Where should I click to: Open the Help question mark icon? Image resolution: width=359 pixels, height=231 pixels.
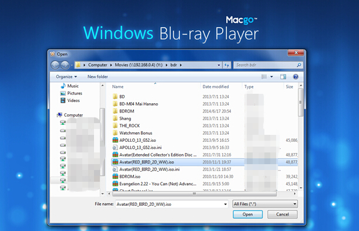296,77
